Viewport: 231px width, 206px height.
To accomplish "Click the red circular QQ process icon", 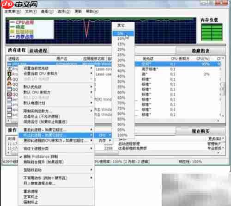I will tap(10, 94).
